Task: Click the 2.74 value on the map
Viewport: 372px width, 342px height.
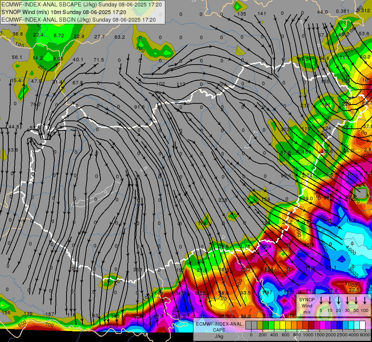Action: click(307, 175)
